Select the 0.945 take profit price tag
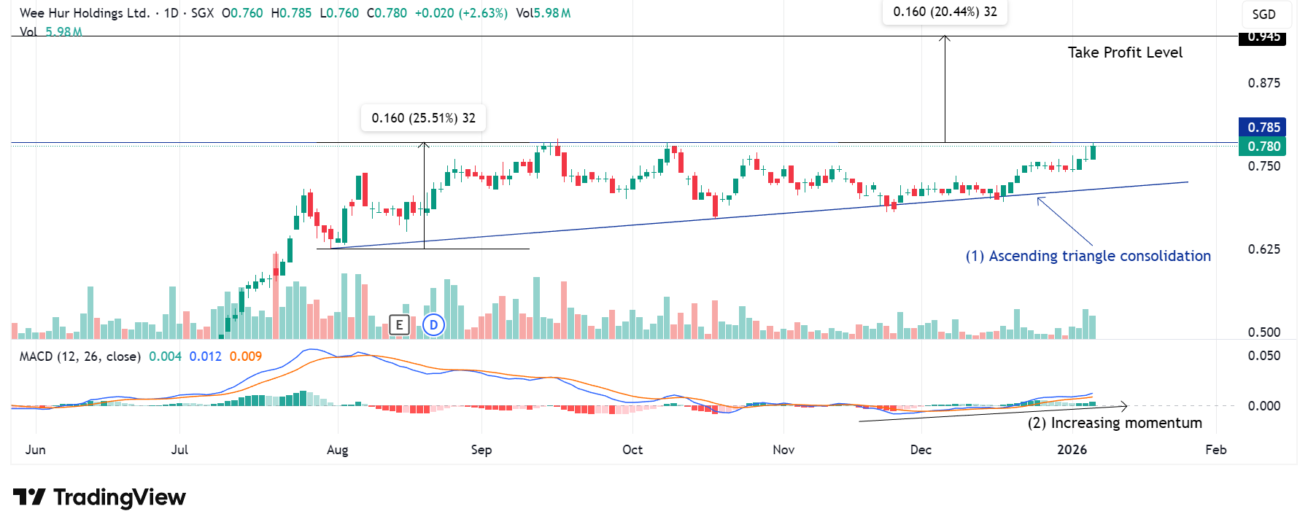This screenshot has height=530, width=1308. pyautogui.click(x=1263, y=37)
